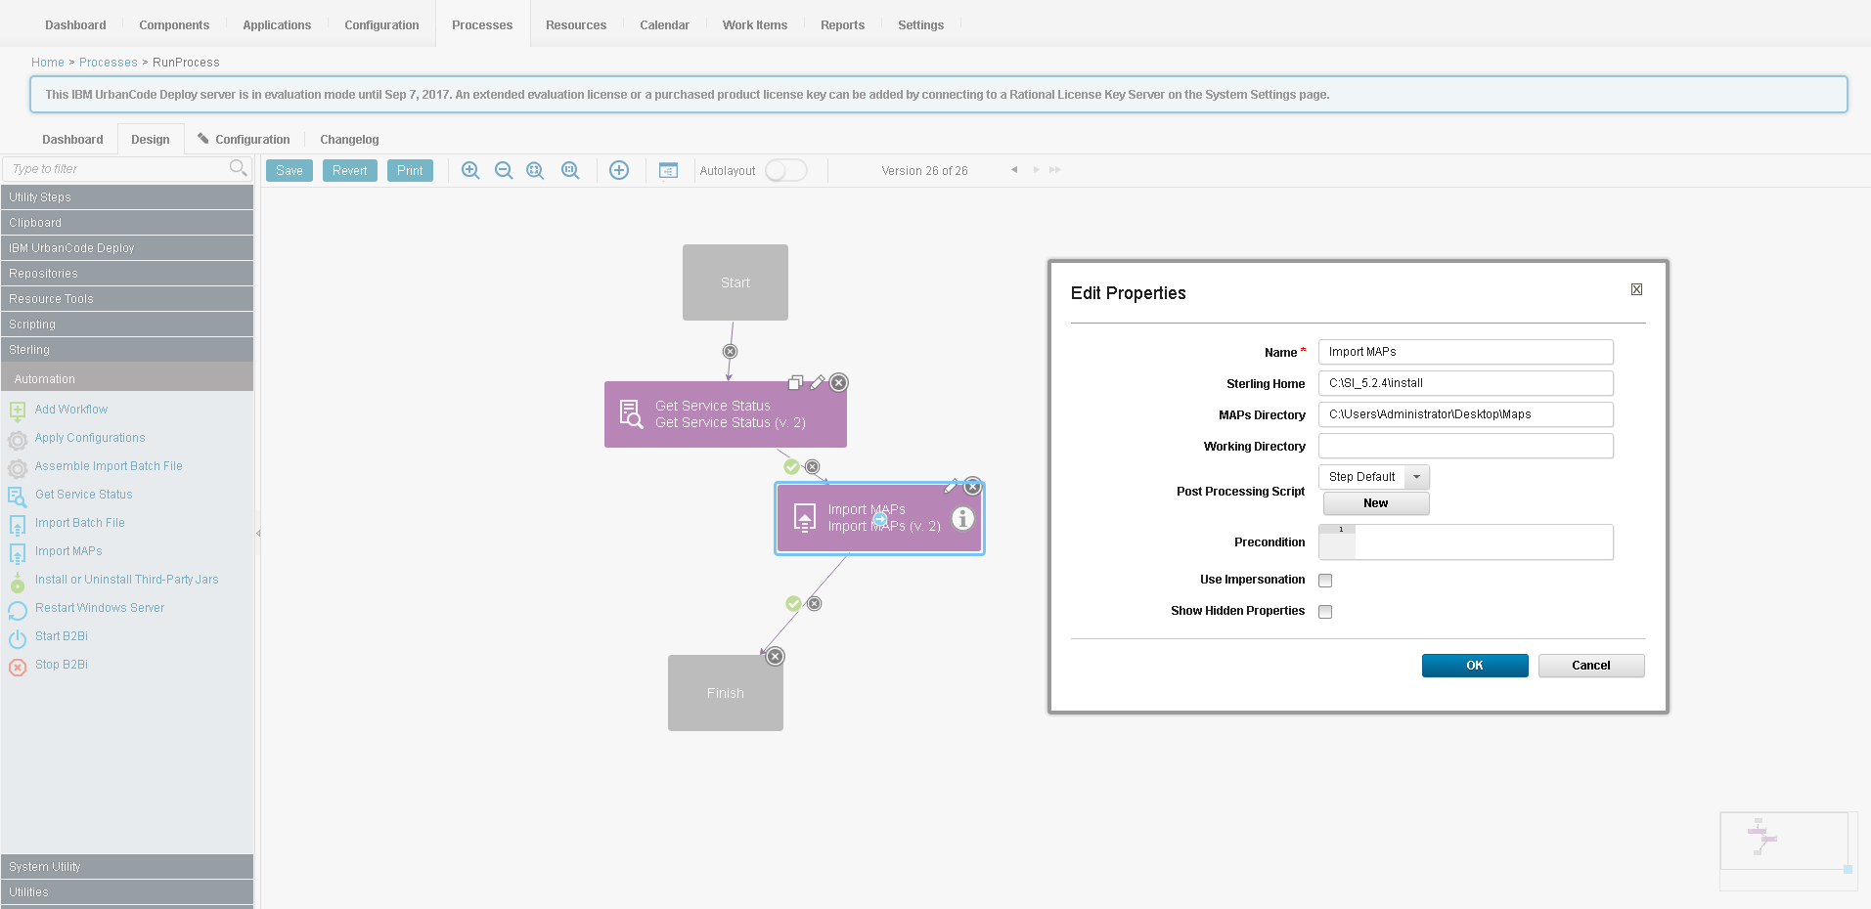Select the Start B2Bi step

62,635
